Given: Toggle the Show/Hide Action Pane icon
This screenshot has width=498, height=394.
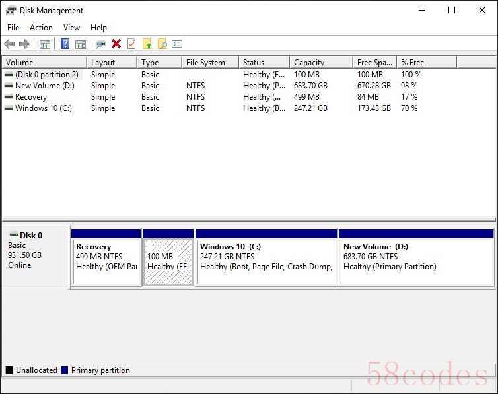Looking at the screenshot, I should pyautogui.click(x=81, y=44).
